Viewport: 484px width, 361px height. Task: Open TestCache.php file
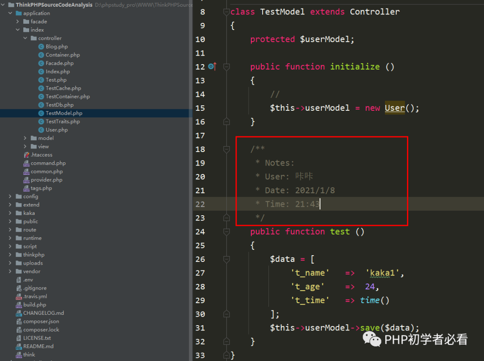coord(63,88)
